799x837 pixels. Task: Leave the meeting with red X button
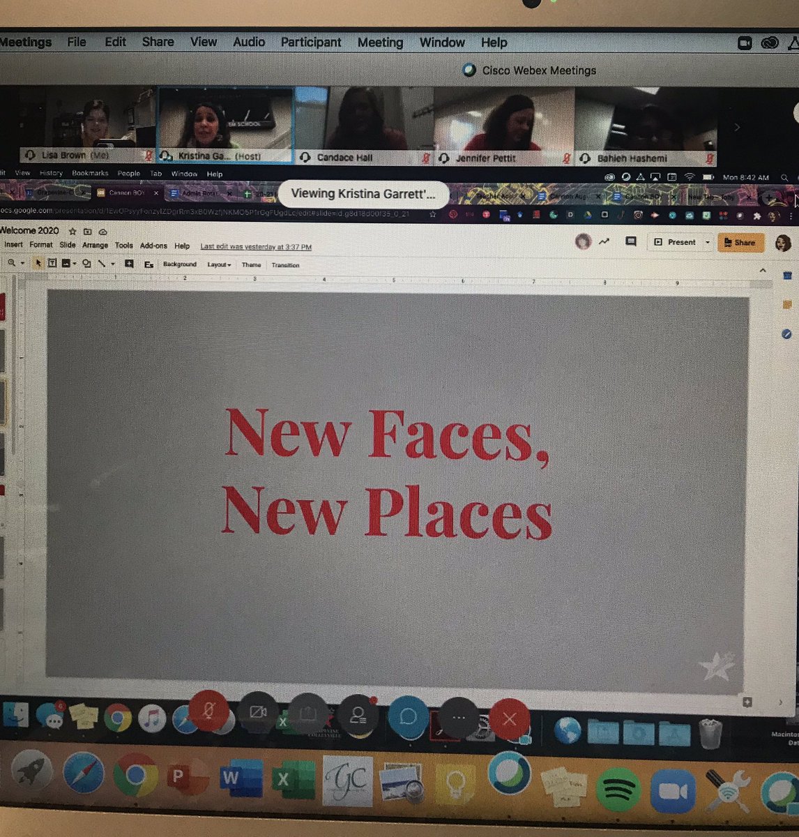click(509, 718)
